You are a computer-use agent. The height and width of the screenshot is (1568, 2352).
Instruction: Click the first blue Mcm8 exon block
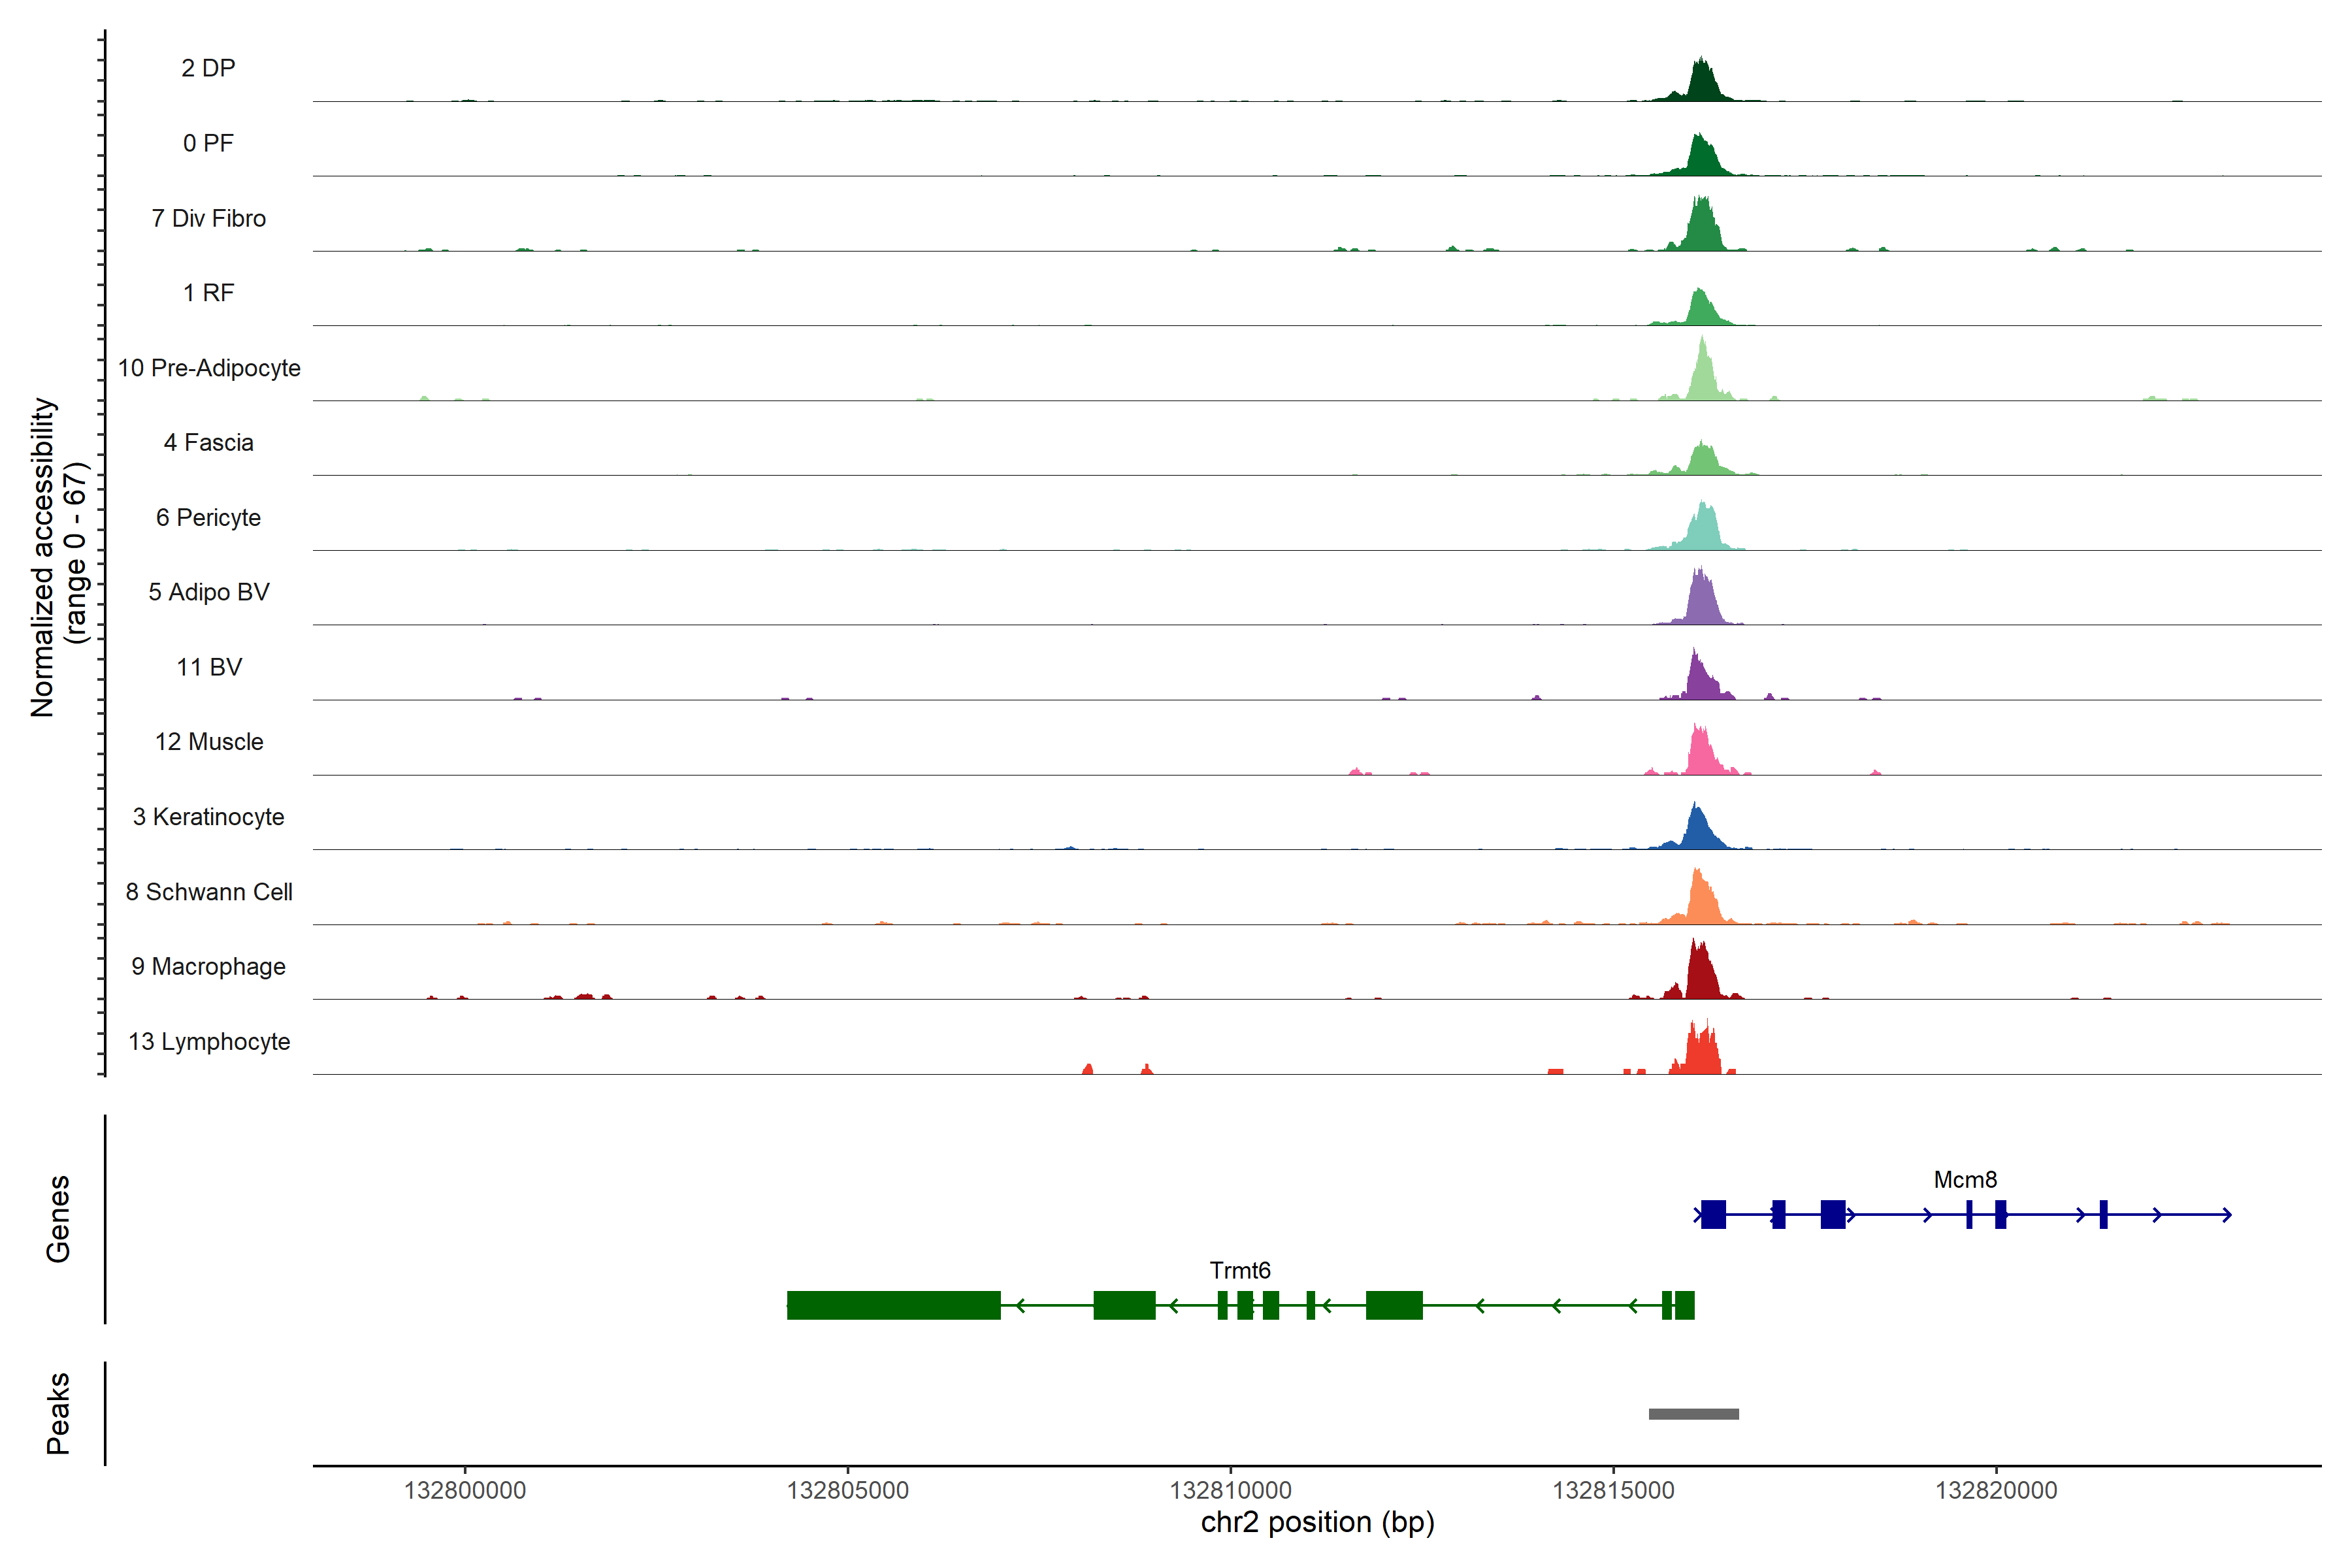[1713, 1215]
